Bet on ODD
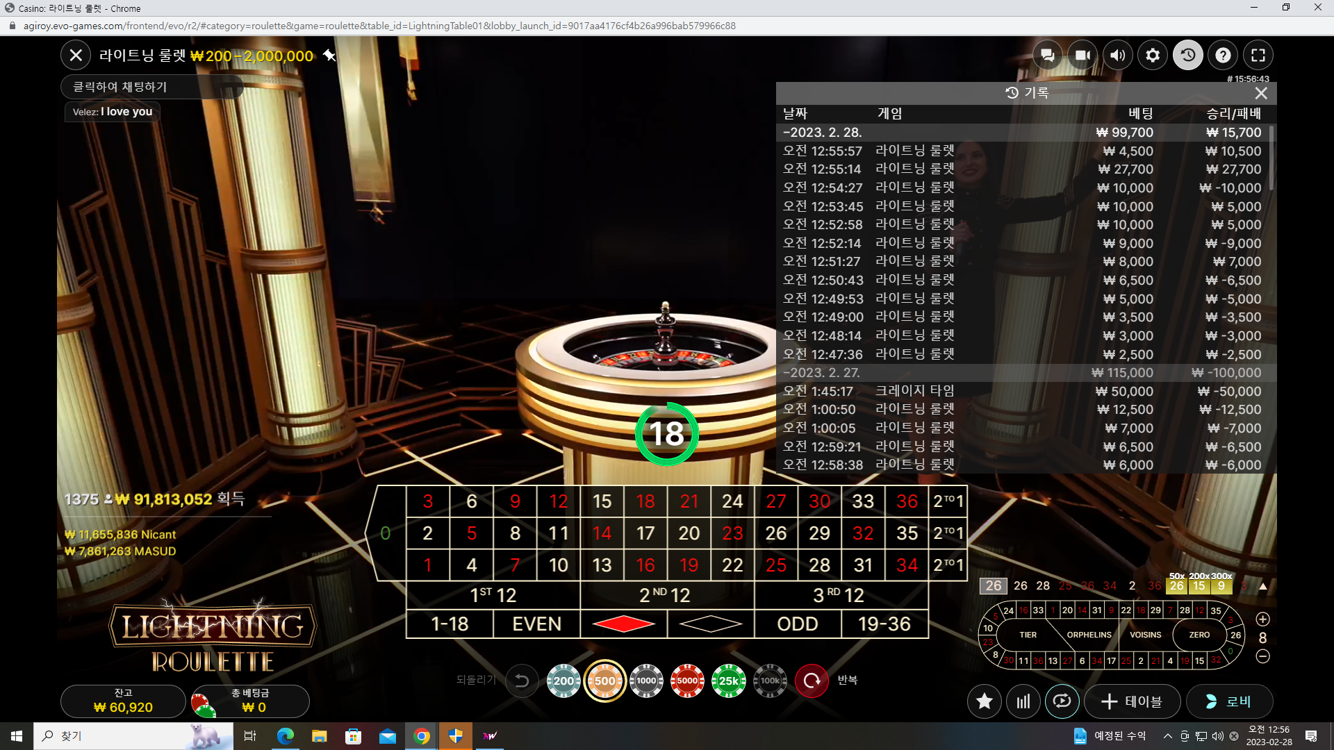 [x=798, y=624]
